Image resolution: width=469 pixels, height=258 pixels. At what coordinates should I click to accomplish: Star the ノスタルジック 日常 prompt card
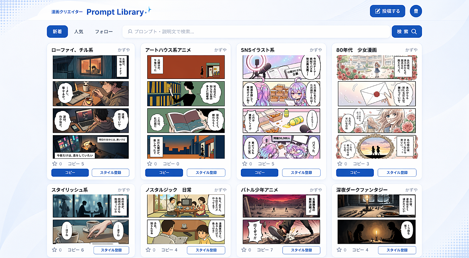pyautogui.click(x=148, y=250)
